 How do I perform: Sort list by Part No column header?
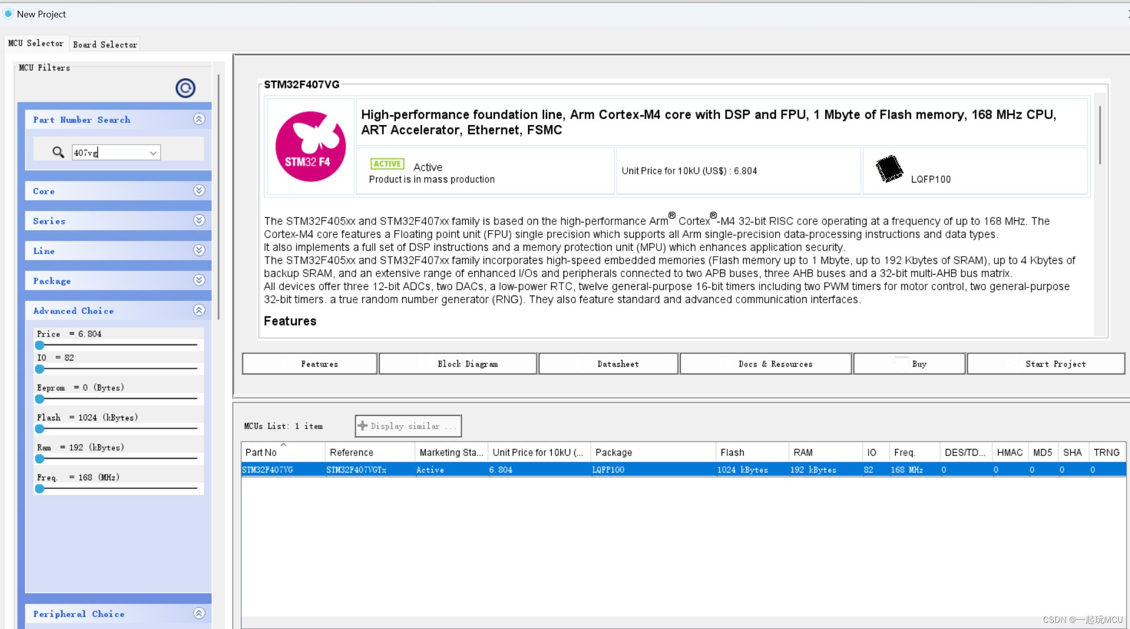coord(261,452)
